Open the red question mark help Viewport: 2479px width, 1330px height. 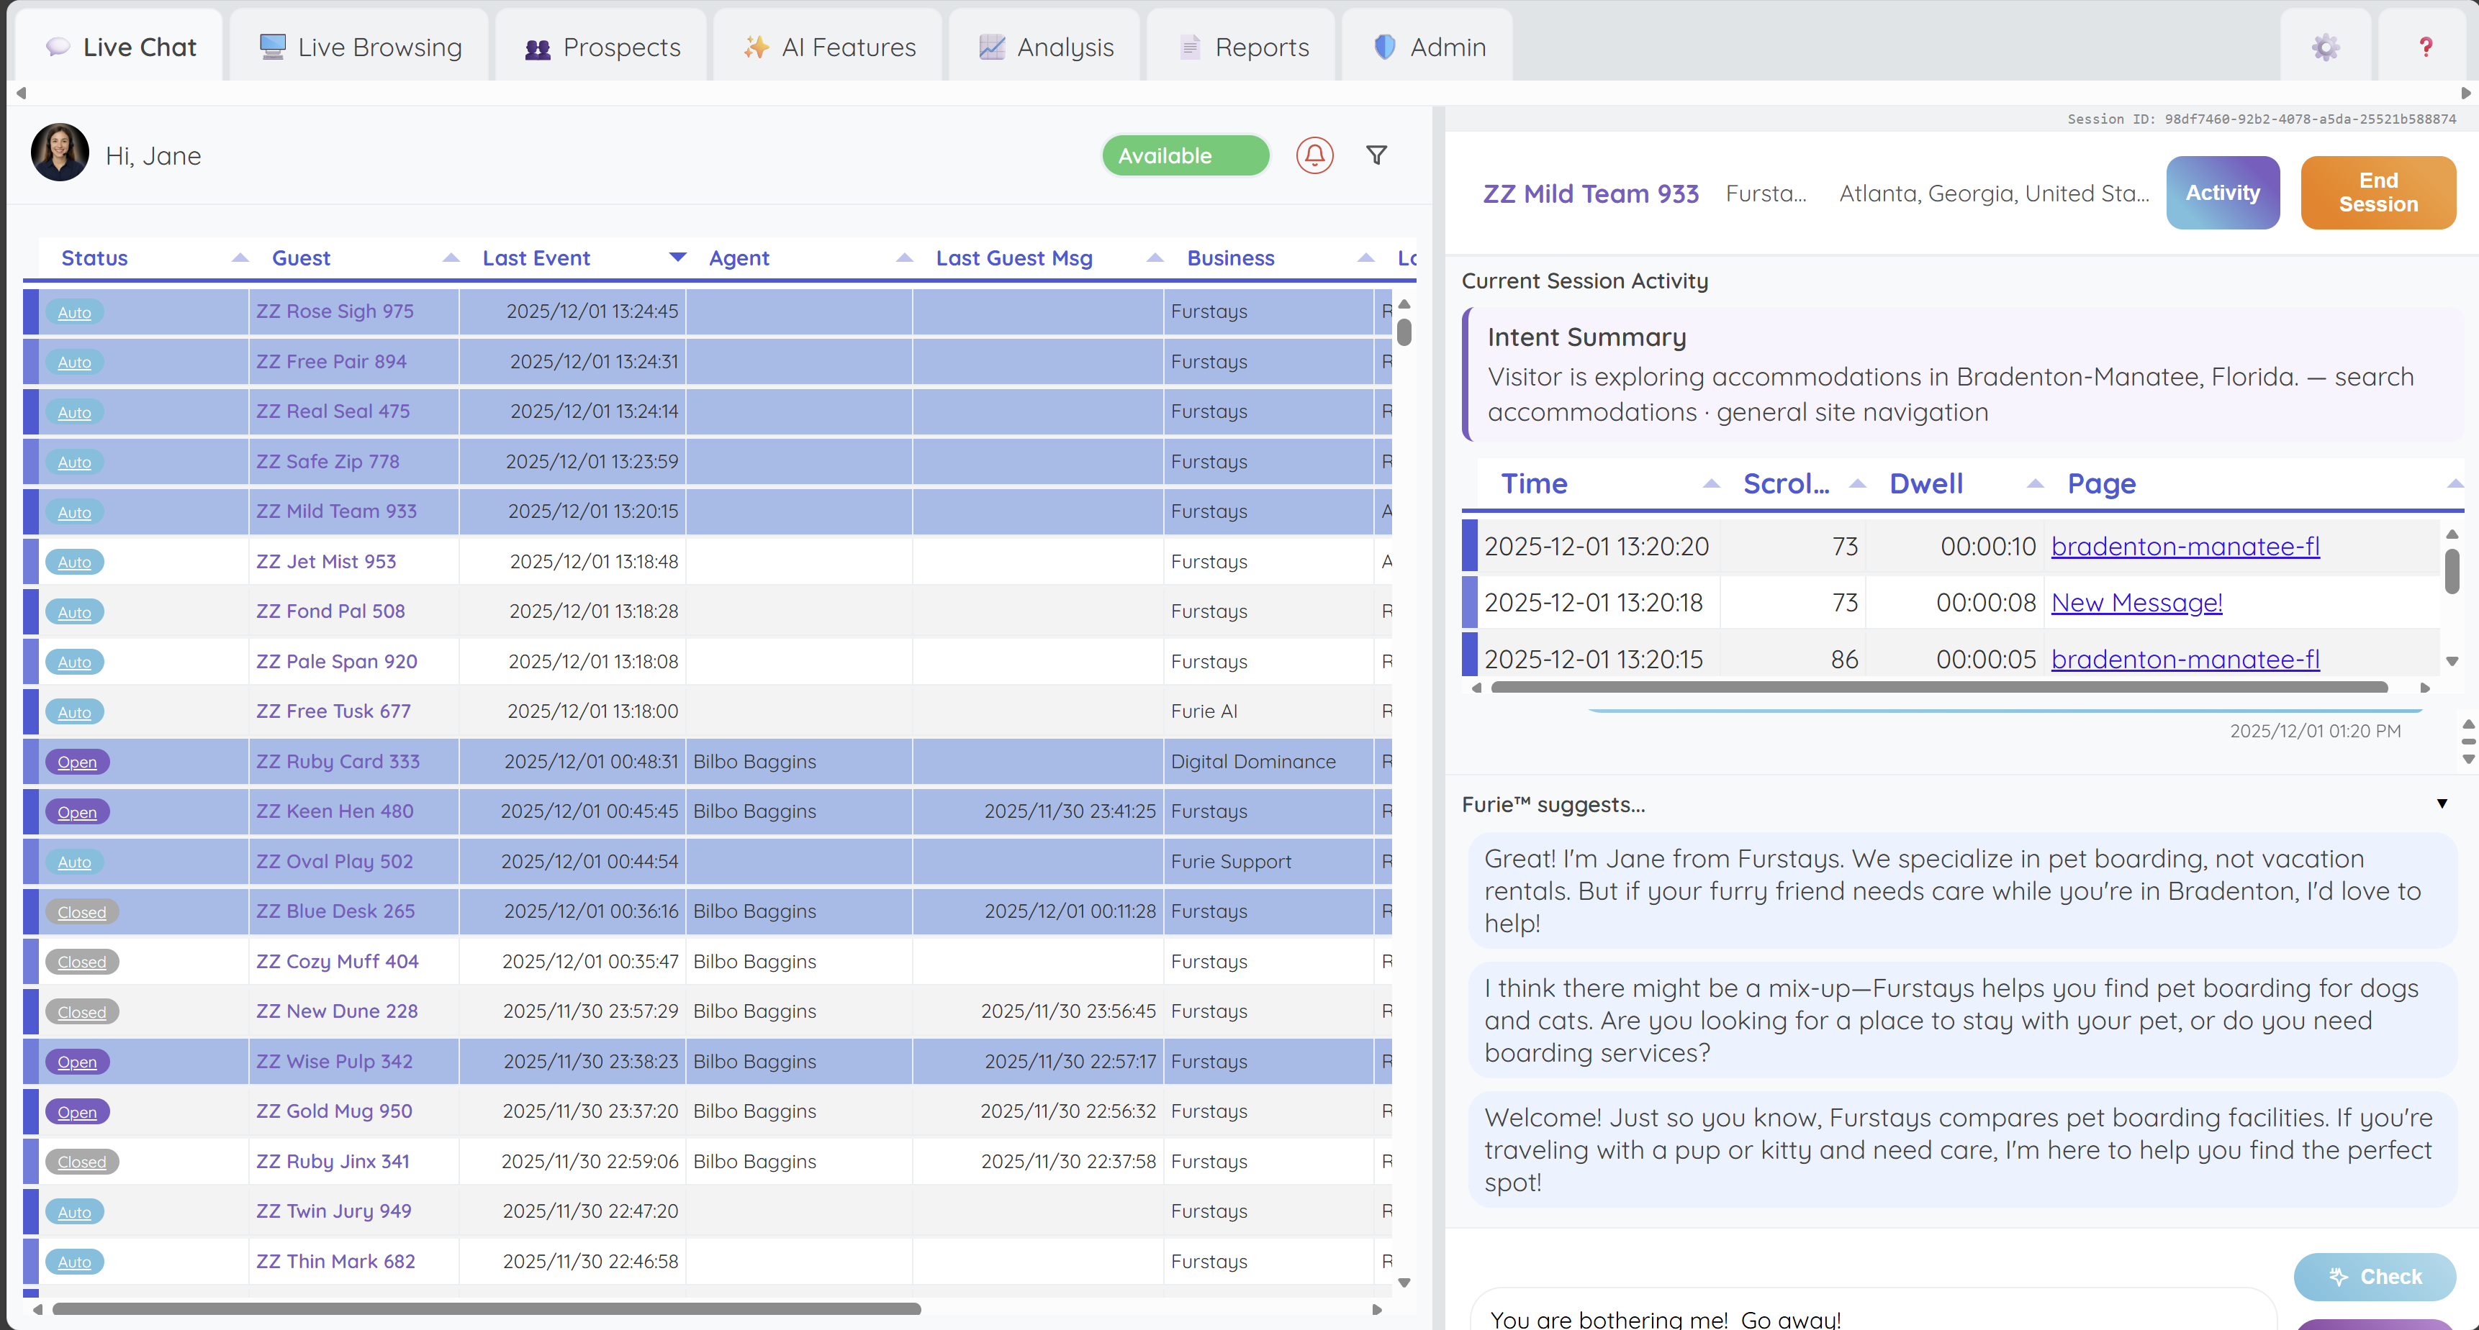(x=2425, y=47)
